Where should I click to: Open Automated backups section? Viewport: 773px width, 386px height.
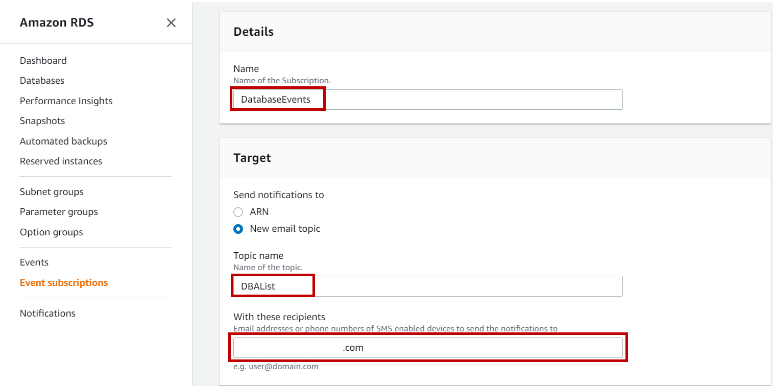click(64, 141)
